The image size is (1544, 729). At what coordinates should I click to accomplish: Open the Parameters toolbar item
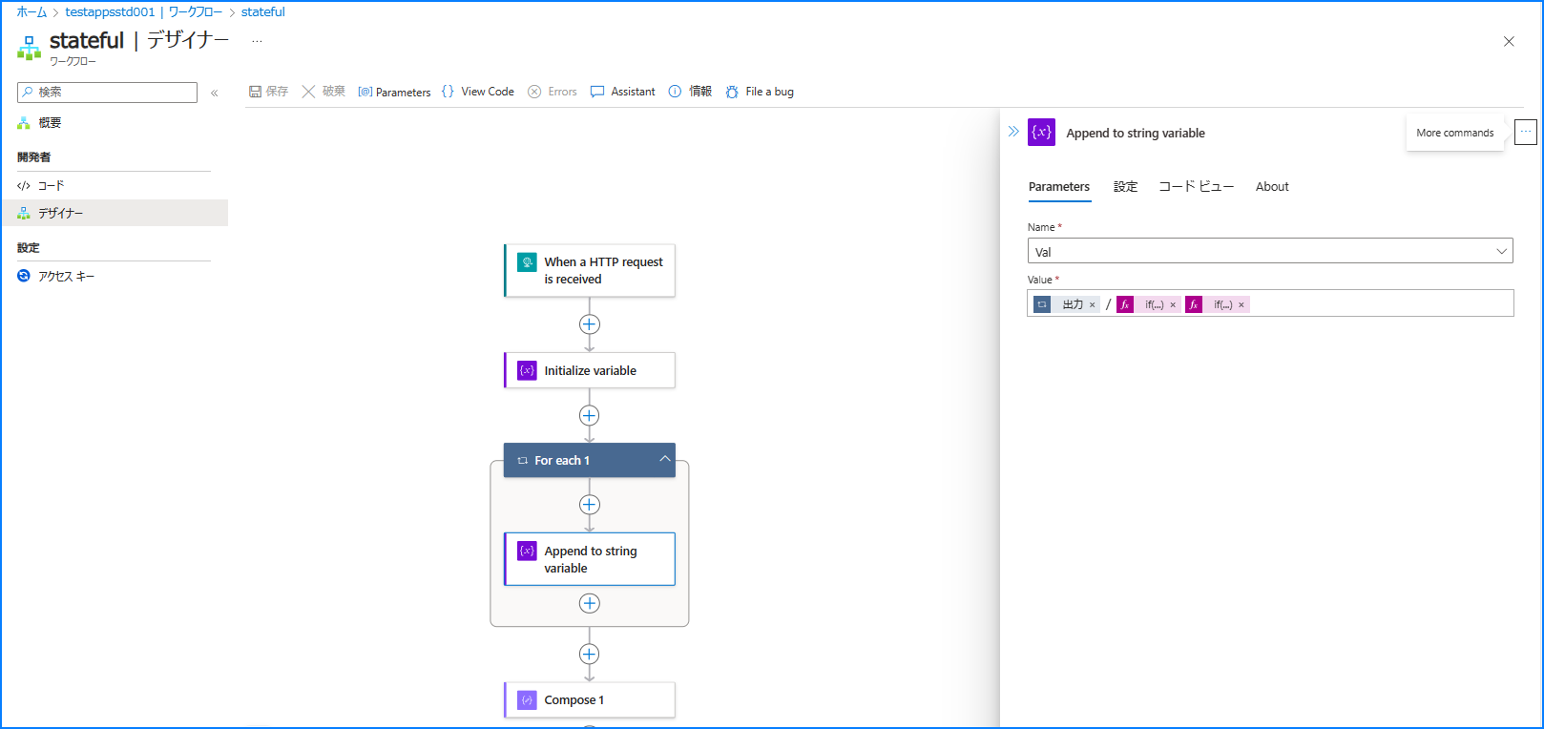pyautogui.click(x=394, y=92)
